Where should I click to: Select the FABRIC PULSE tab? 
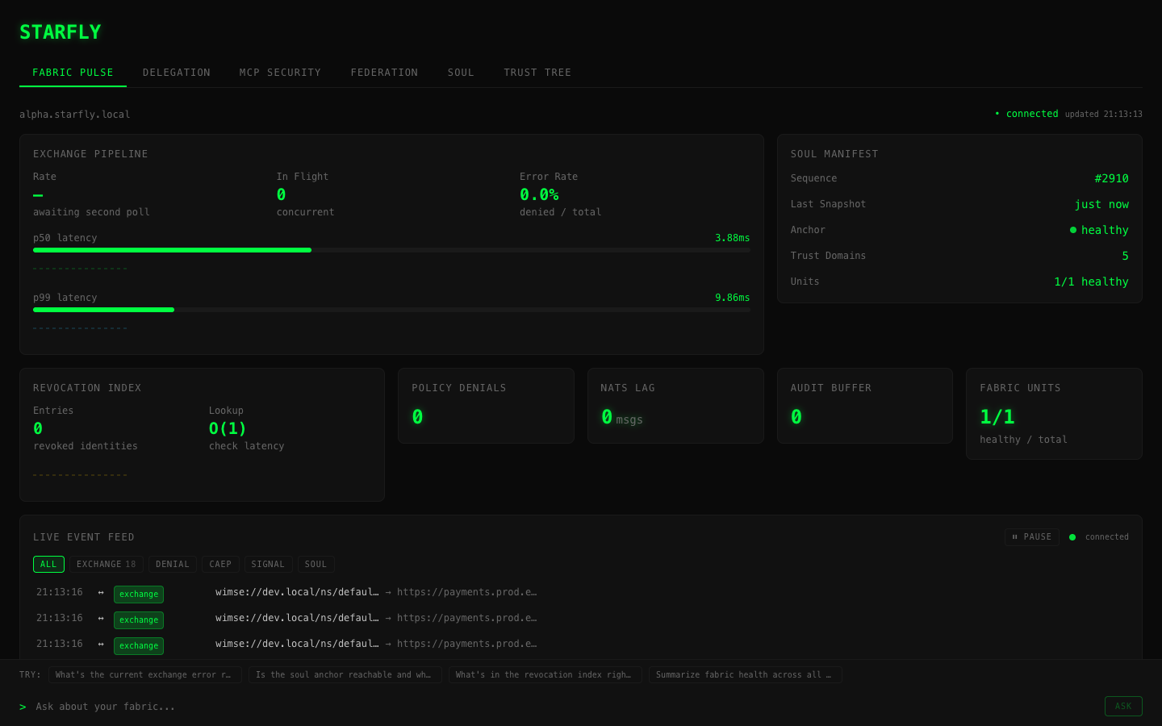click(x=73, y=73)
